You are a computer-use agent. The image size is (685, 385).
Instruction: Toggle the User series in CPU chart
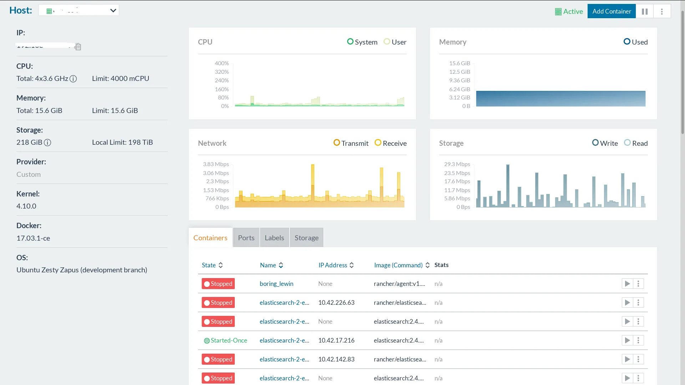pos(395,42)
